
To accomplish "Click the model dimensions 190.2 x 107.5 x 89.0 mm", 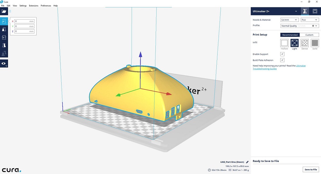I will tap(237, 166).
